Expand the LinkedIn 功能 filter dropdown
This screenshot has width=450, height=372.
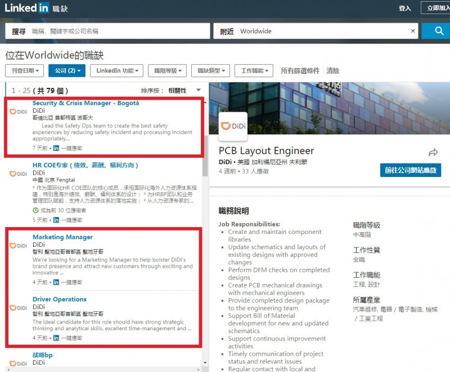[x=116, y=72]
